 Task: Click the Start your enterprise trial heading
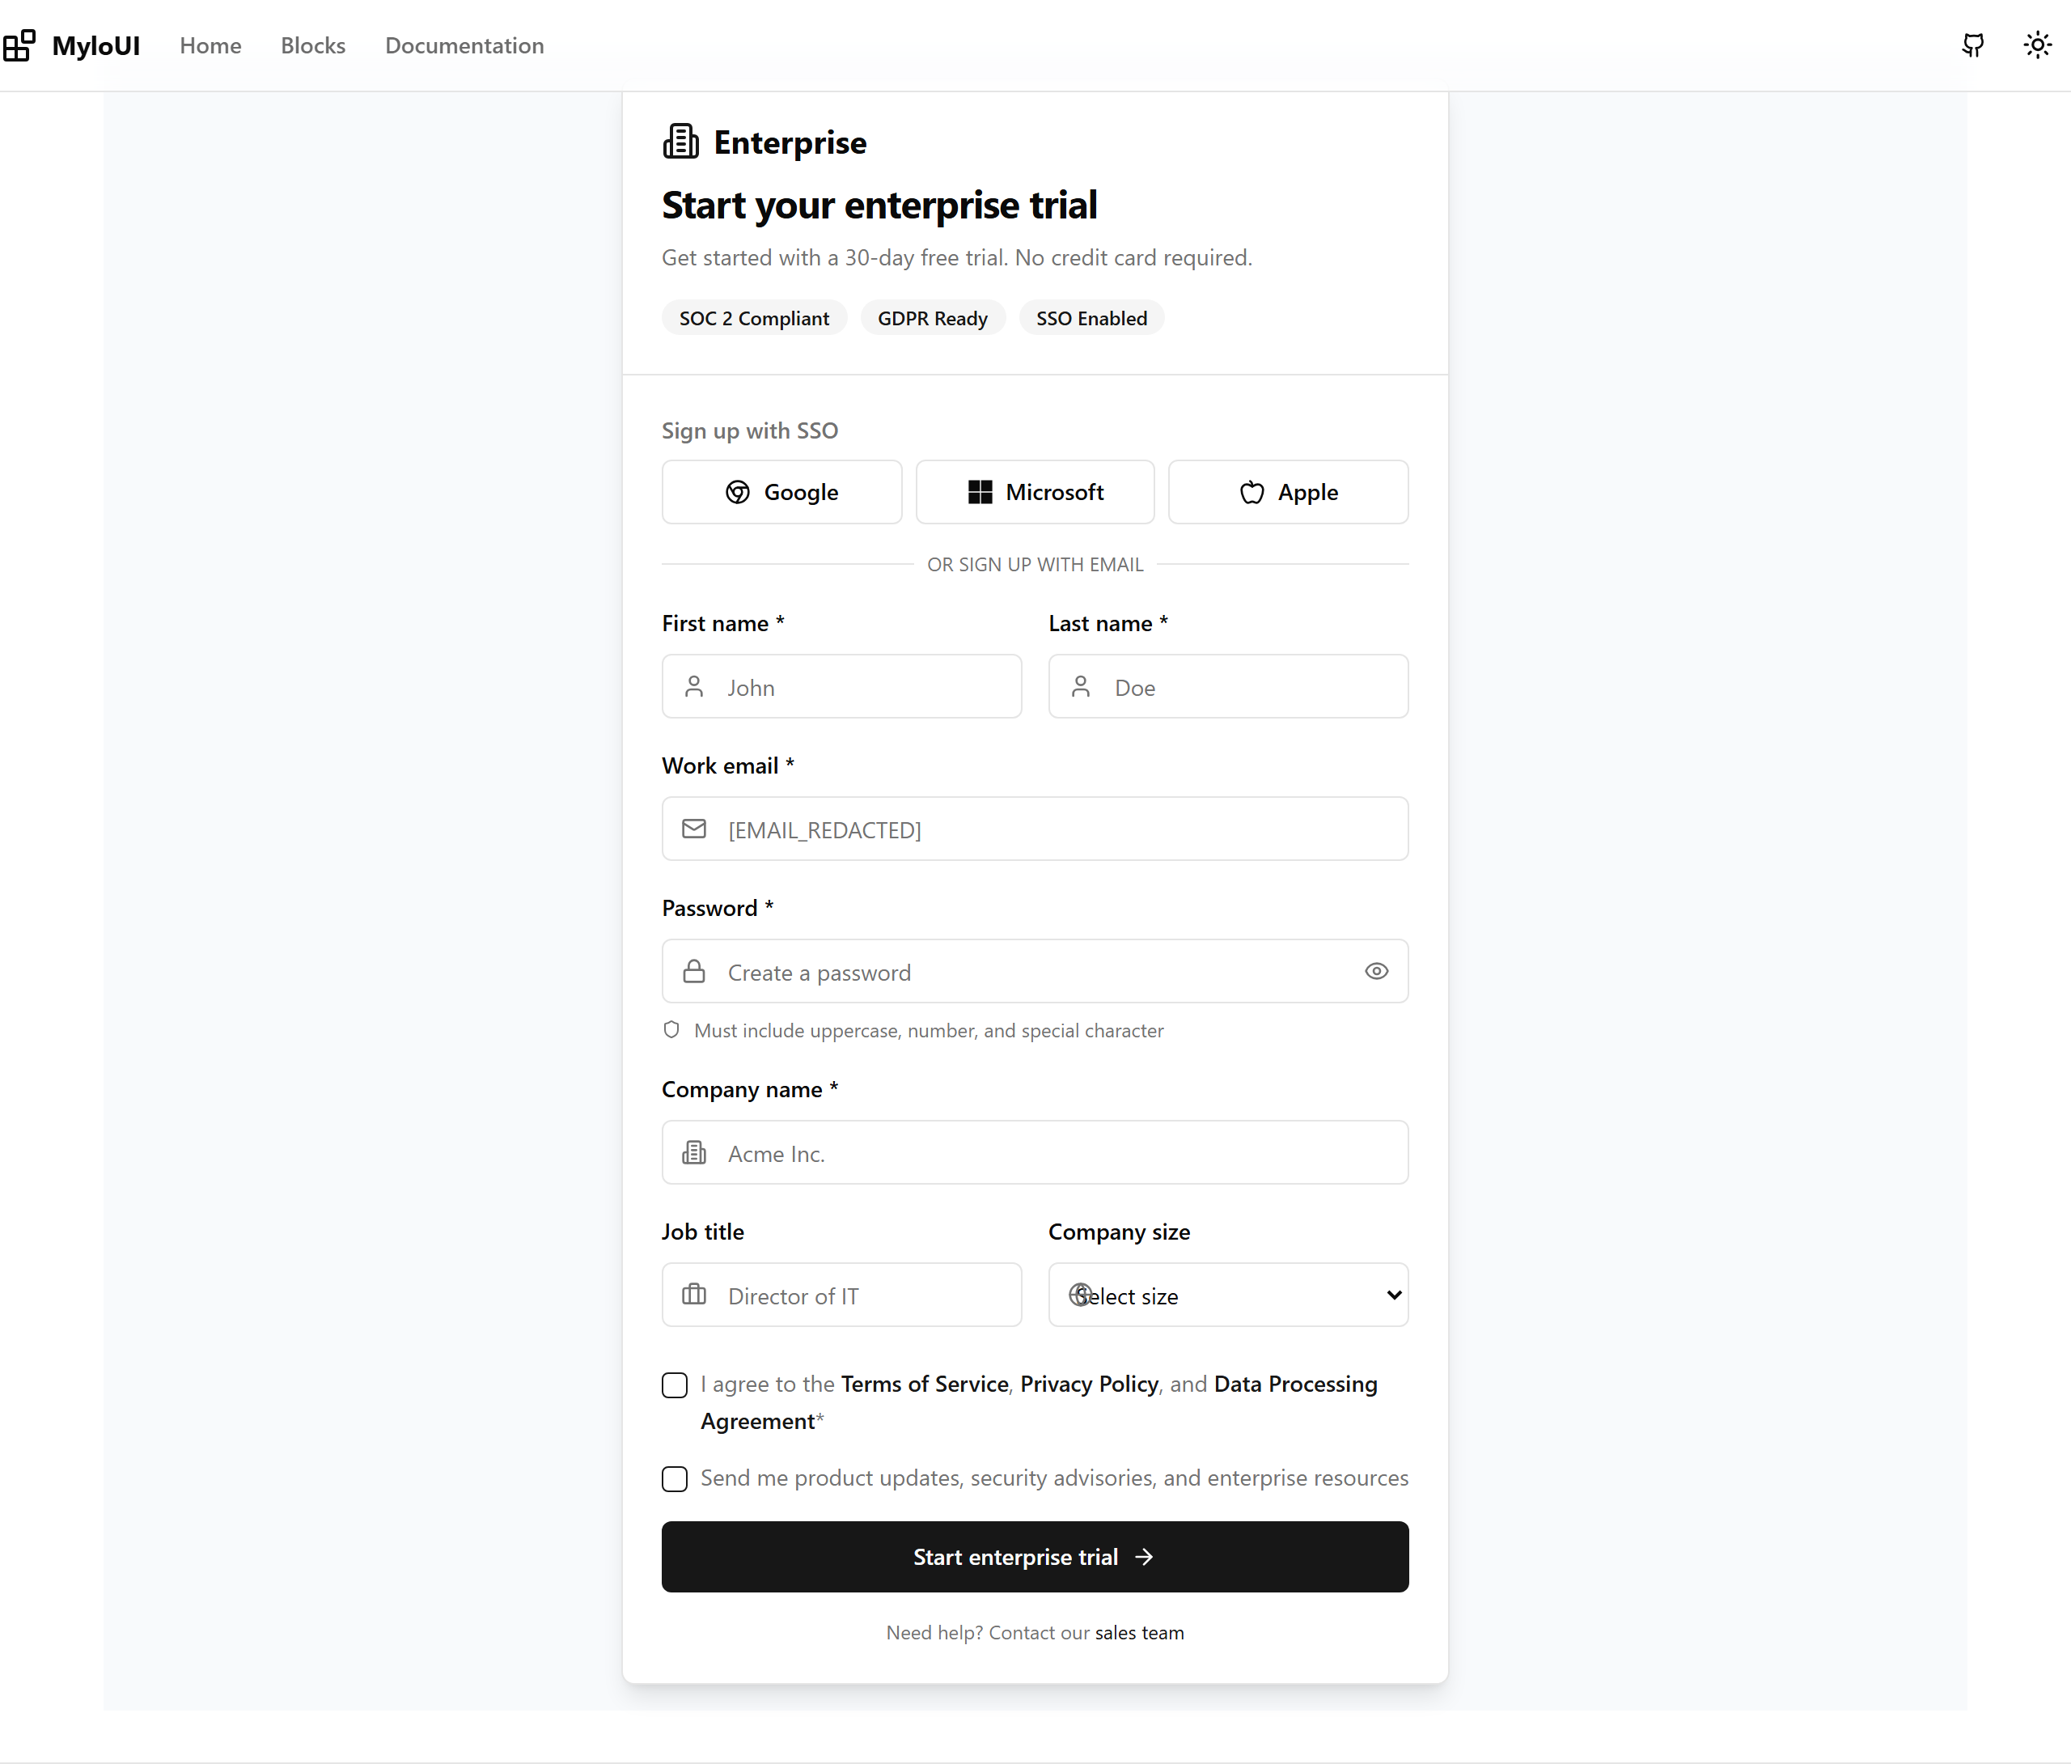(x=879, y=205)
